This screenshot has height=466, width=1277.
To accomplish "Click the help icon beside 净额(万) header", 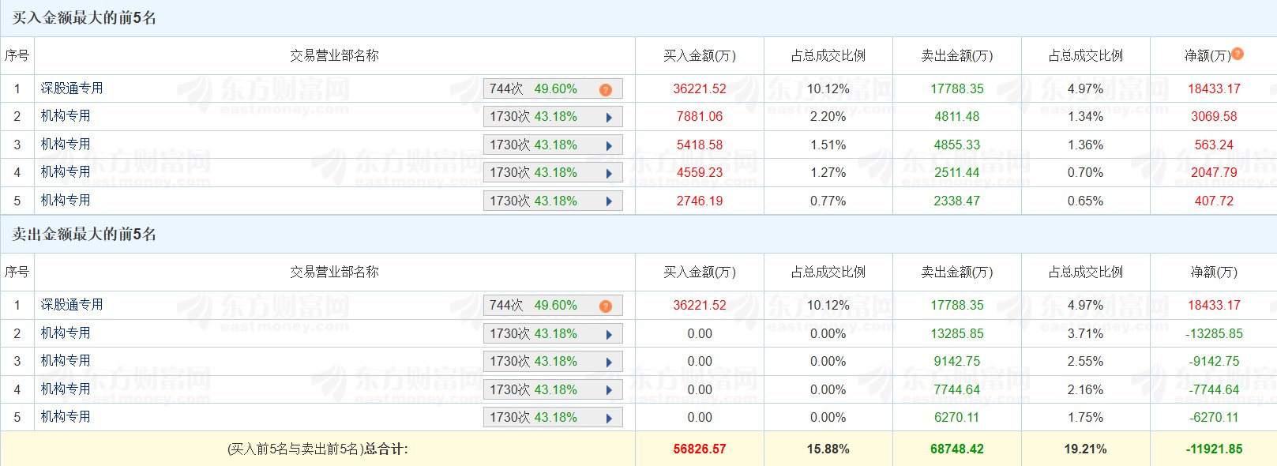I will tap(1238, 54).
